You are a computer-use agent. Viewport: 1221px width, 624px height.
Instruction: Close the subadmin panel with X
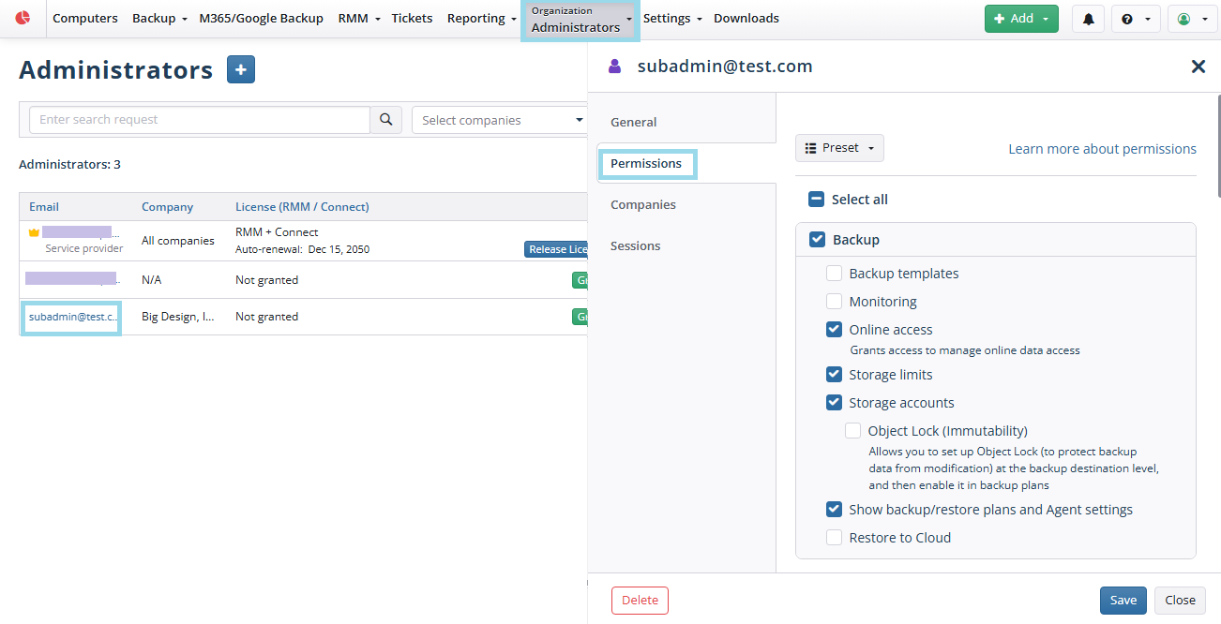point(1198,67)
